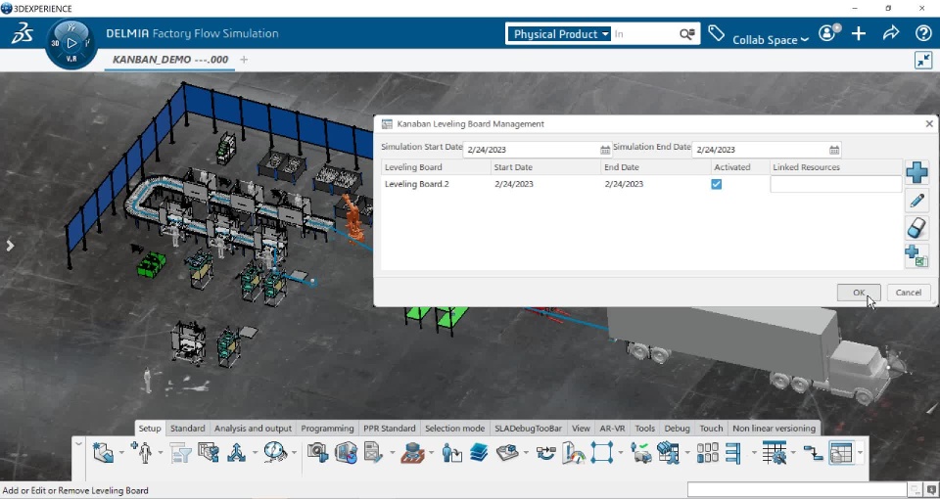Screen dimensions: 940x499
Task: Open dropdown arrow beside table gear icon
Action: (792, 452)
